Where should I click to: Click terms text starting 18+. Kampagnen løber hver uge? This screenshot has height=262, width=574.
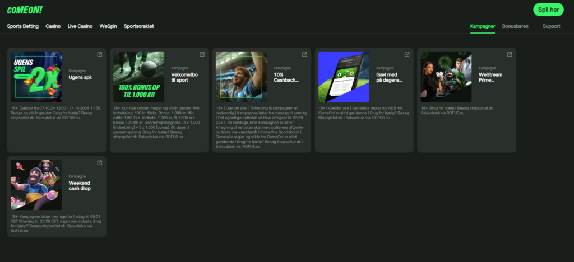point(56,223)
